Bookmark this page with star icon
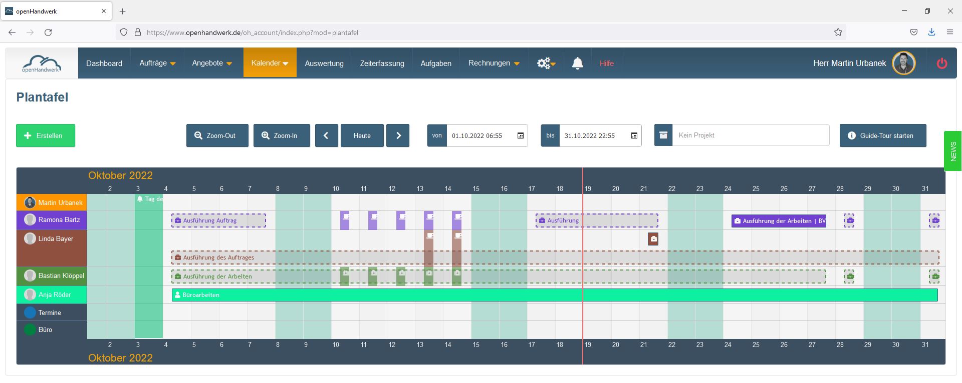Viewport: 962px width, 383px height. point(838,32)
